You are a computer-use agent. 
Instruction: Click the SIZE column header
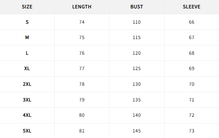pyautogui.click(x=27, y=7)
